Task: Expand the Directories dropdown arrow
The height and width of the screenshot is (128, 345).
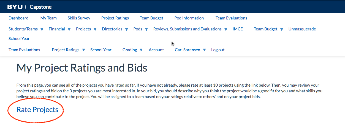Action: click(126, 29)
